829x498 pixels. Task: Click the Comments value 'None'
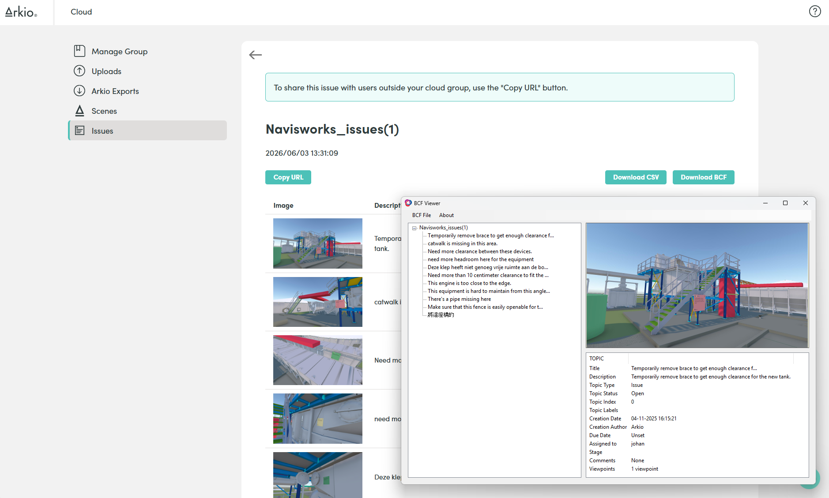pos(637,461)
